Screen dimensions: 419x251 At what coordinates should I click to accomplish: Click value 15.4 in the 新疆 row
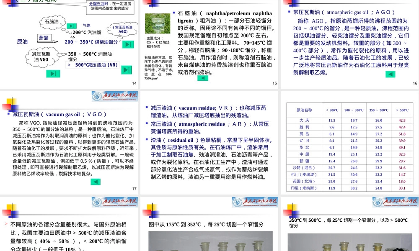coord(332,161)
